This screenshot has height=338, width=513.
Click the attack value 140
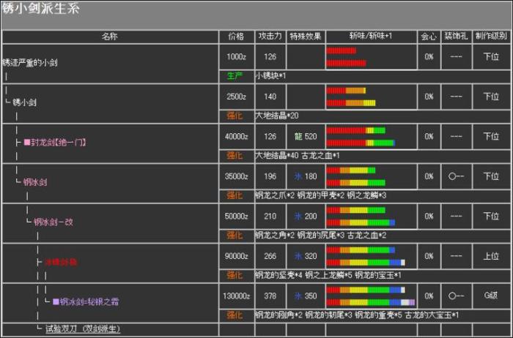pos(270,97)
